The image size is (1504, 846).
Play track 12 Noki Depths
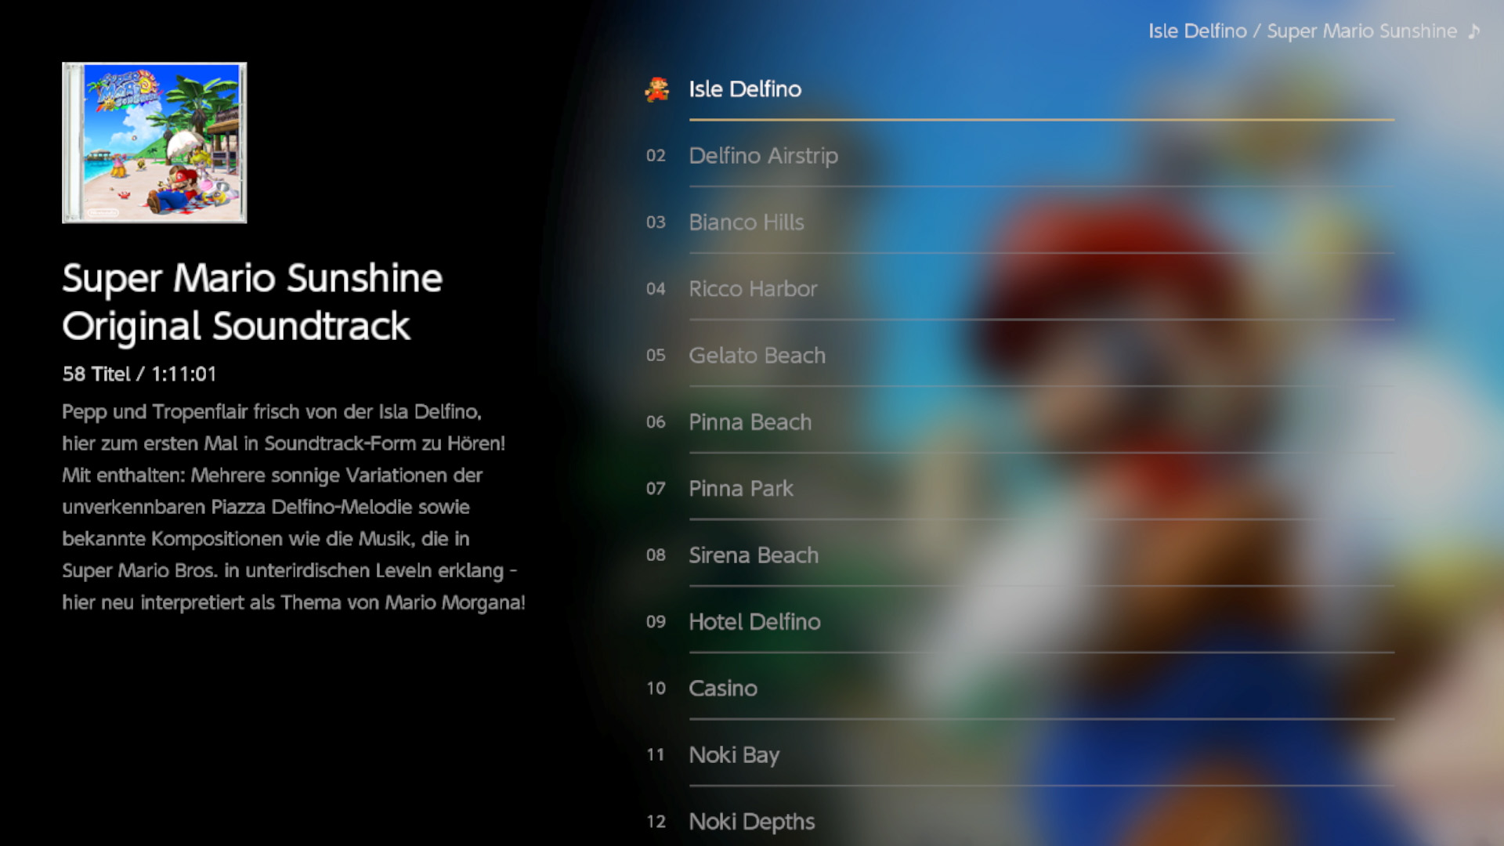pos(751,822)
